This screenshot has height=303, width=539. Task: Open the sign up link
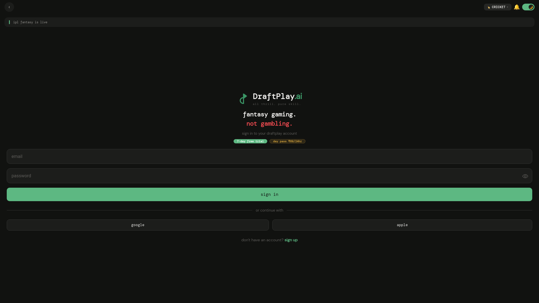(291, 240)
